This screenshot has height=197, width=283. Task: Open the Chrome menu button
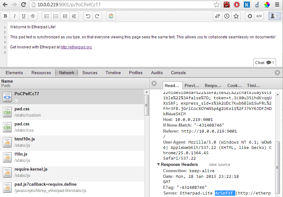click(x=277, y=5)
